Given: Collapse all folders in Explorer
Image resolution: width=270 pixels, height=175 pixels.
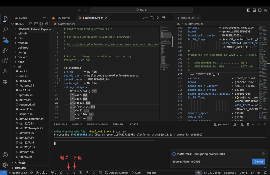Looking at the screenshot, I should tap(46, 24).
